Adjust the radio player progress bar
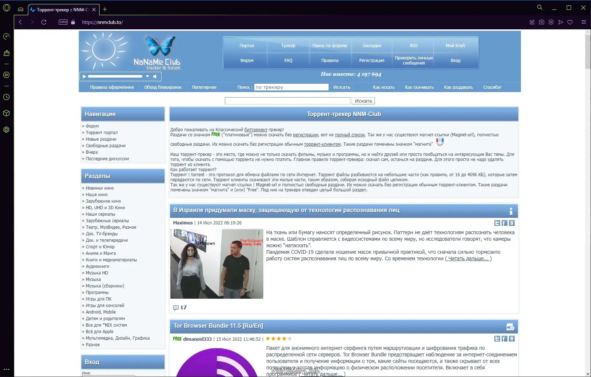This screenshot has width=591, height=377. (115, 76)
